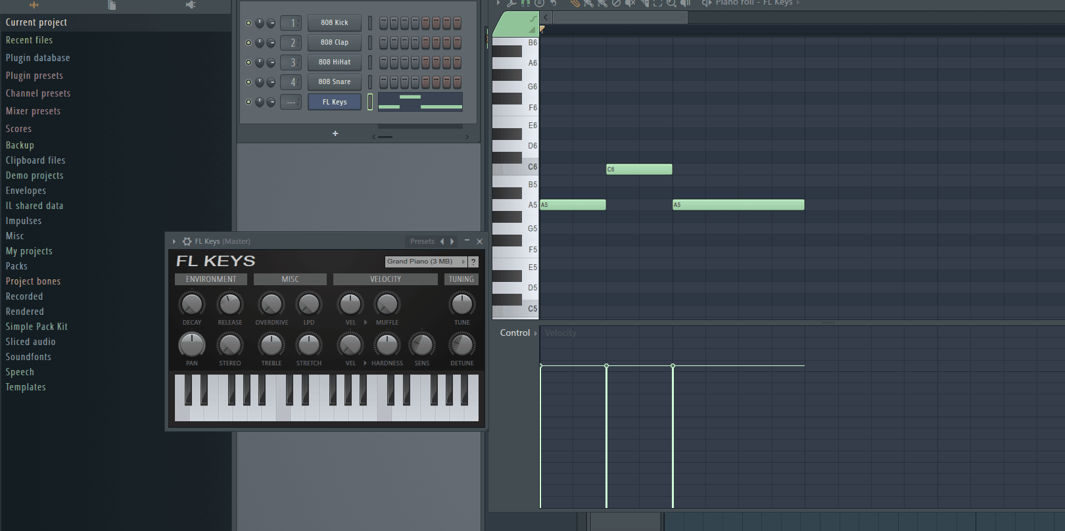Click the OVERDRIVE knob in FL Keys
The image size is (1065, 531).
coord(271,304)
